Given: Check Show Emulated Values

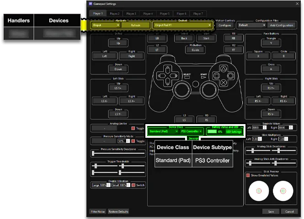Looking at the screenshot, I should click(248, 175).
